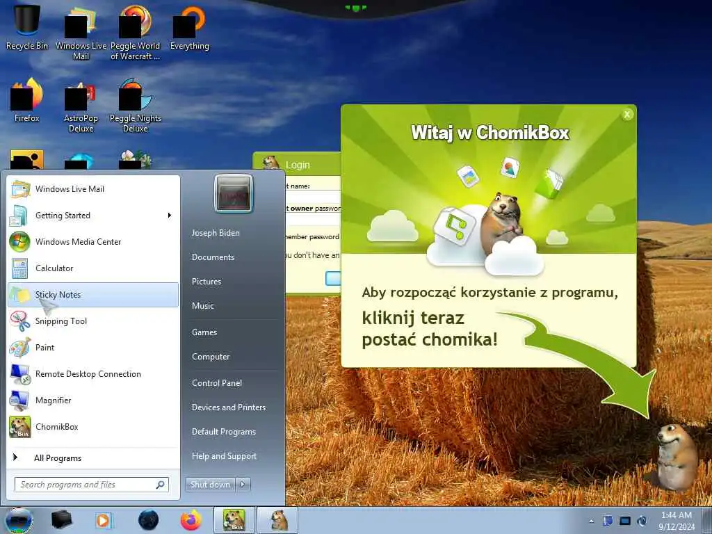Open Calculator in the Start menu
This screenshot has height=534, width=712.
coord(93,268)
